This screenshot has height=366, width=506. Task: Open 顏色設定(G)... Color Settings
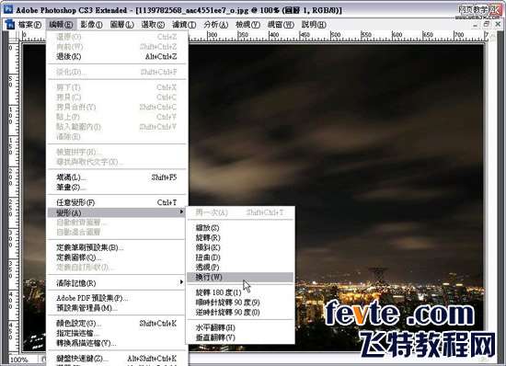coord(117,324)
